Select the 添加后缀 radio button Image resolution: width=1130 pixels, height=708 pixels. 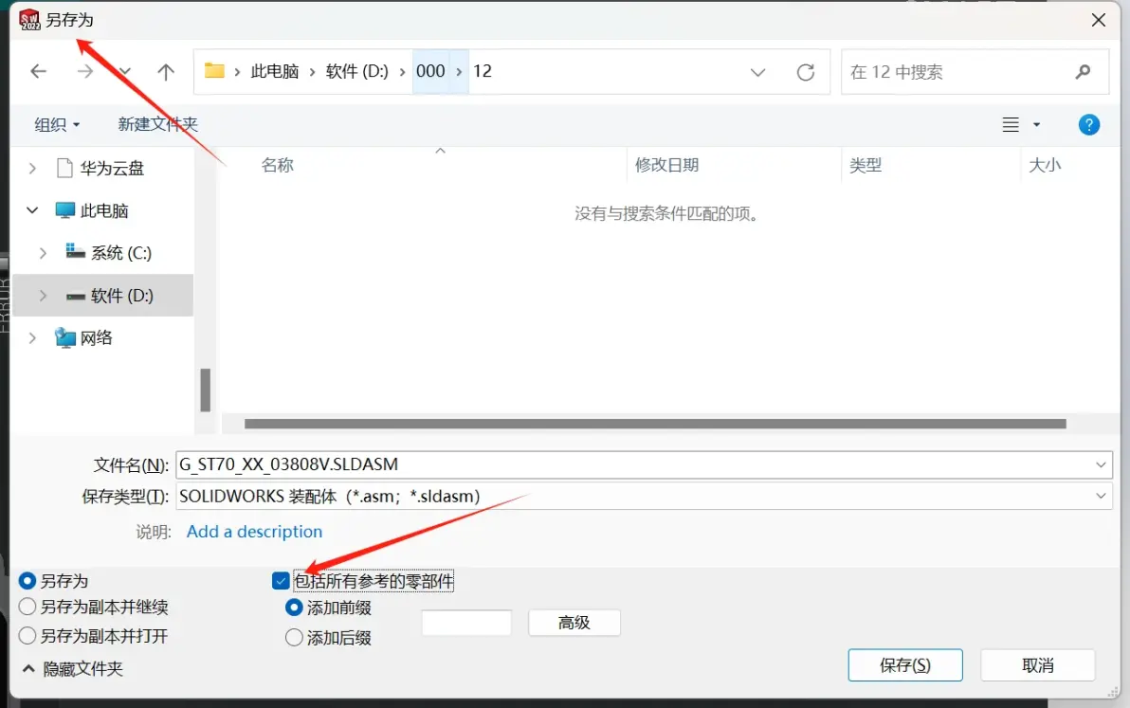pyautogui.click(x=294, y=638)
